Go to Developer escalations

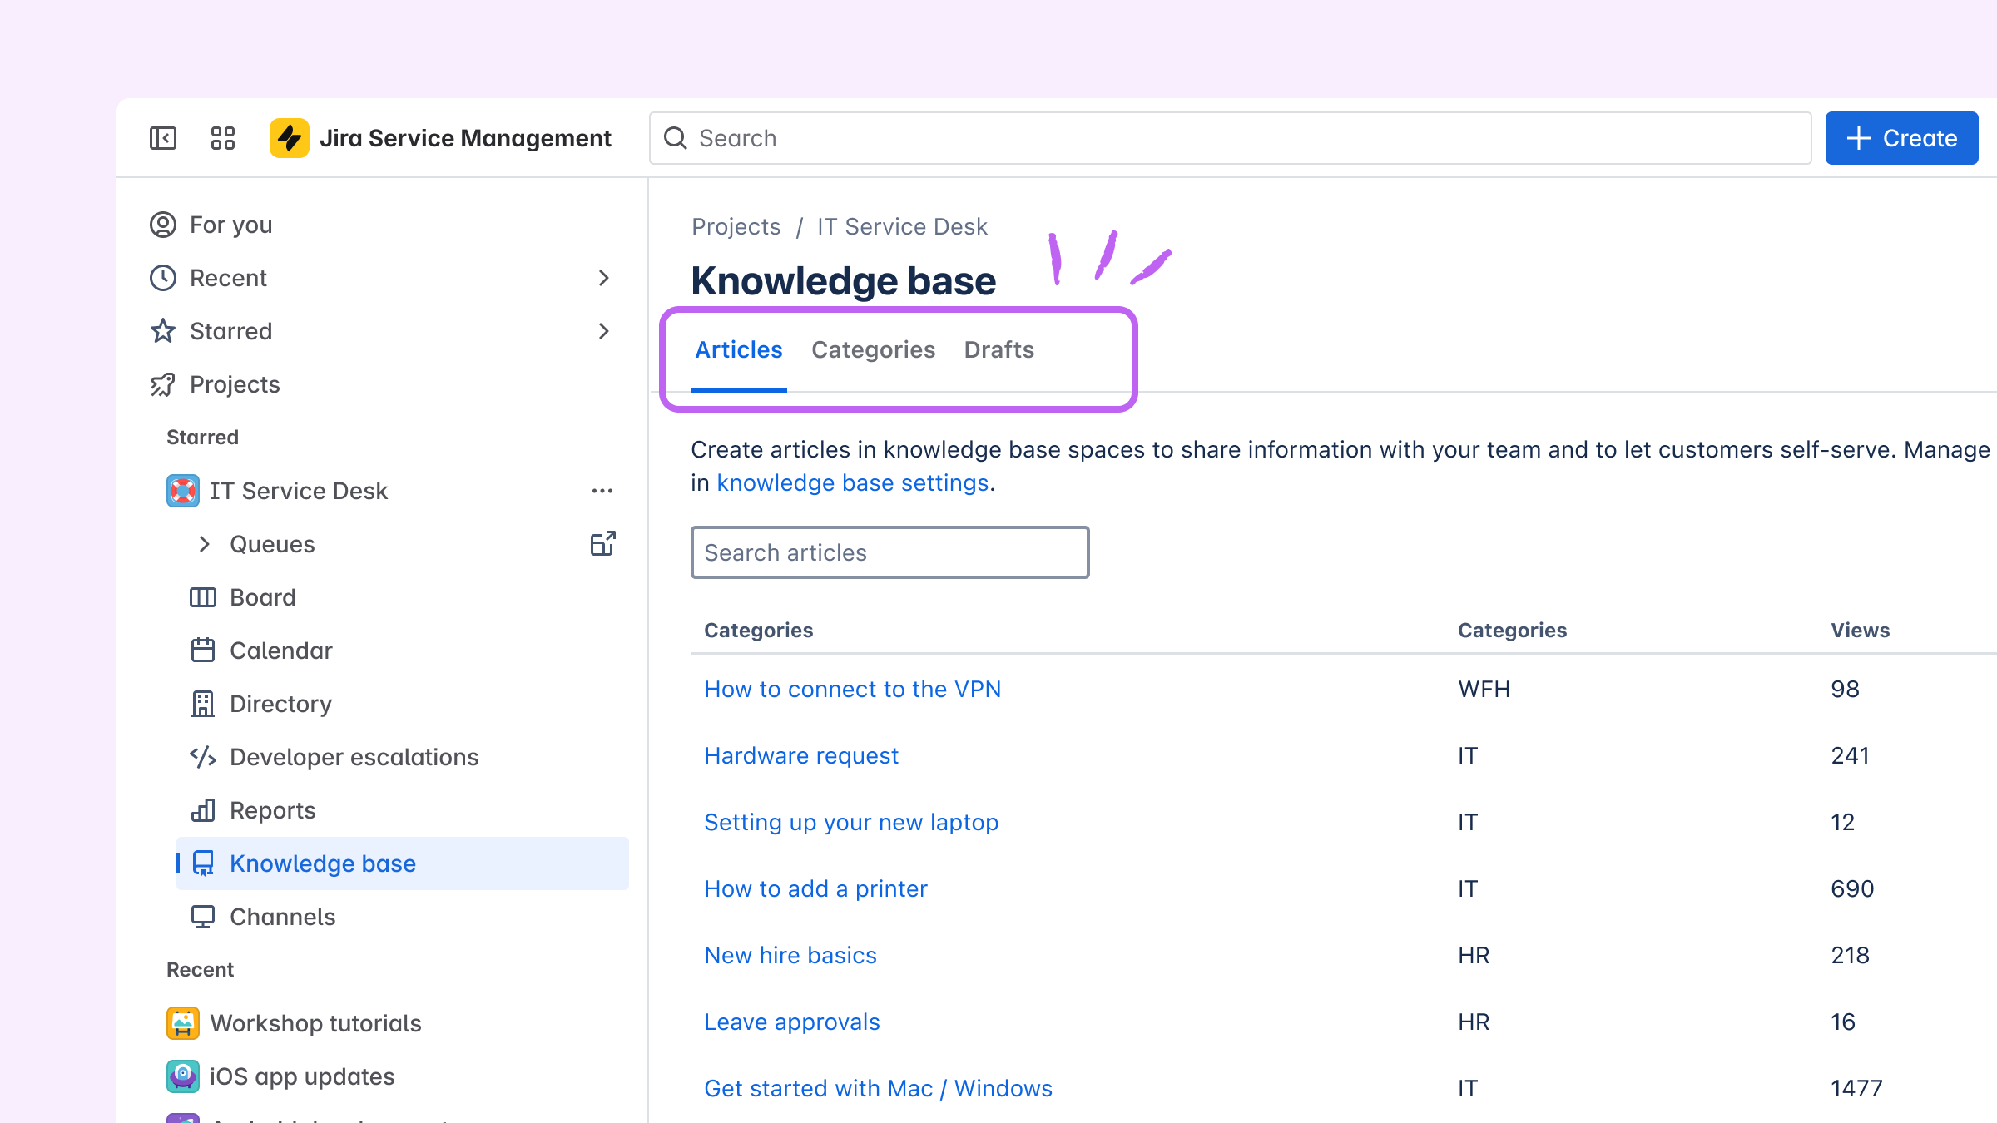[x=354, y=757]
